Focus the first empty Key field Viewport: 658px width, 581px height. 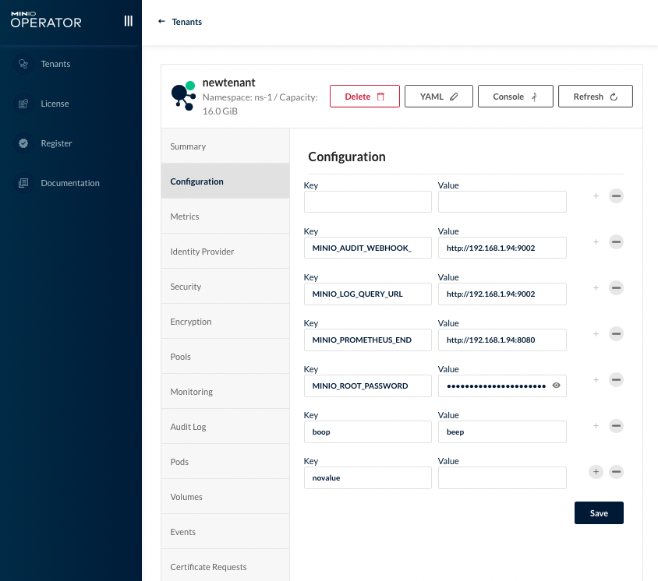point(368,202)
